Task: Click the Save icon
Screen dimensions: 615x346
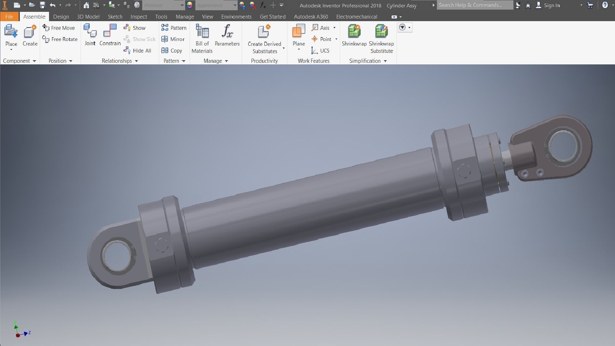Action: pos(42,5)
